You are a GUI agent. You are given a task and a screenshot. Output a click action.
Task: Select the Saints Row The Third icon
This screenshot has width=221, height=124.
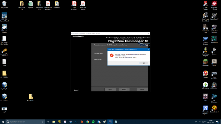(x=214, y=29)
